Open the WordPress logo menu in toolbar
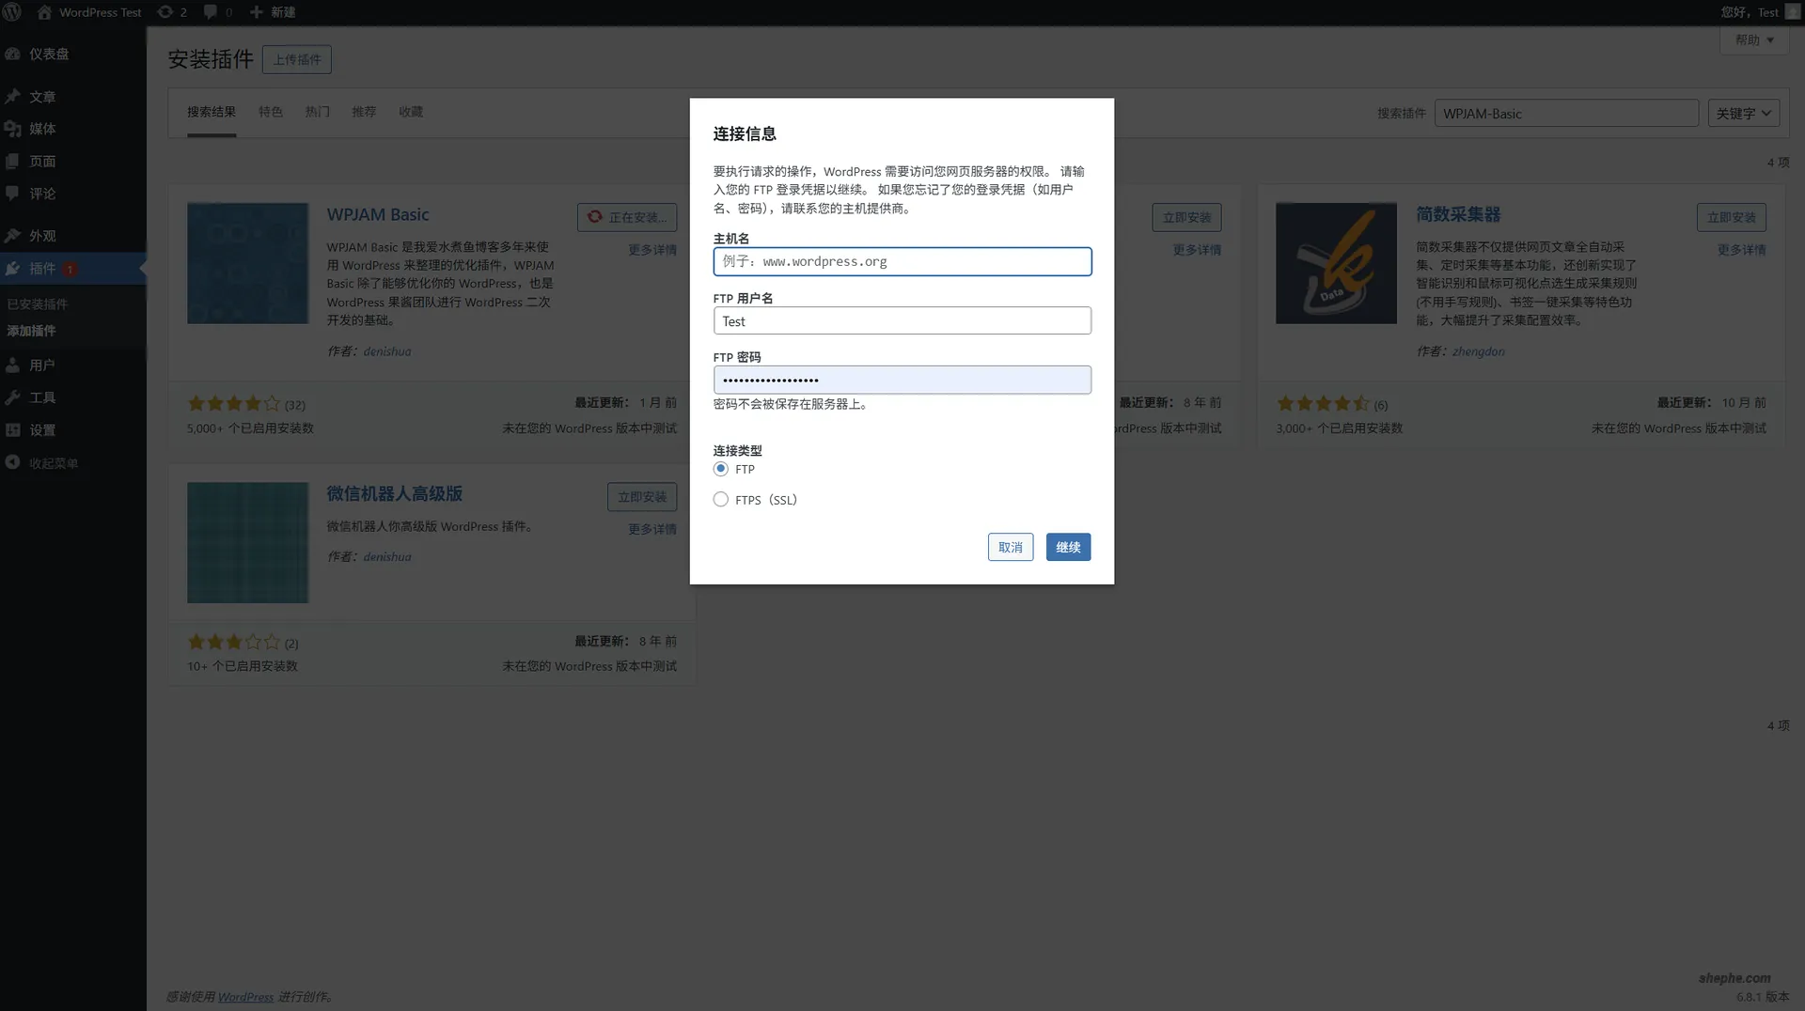Image resolution: width=1805 pixels, height=1011 pixels. pyautogui.click(x=12, y=12)
